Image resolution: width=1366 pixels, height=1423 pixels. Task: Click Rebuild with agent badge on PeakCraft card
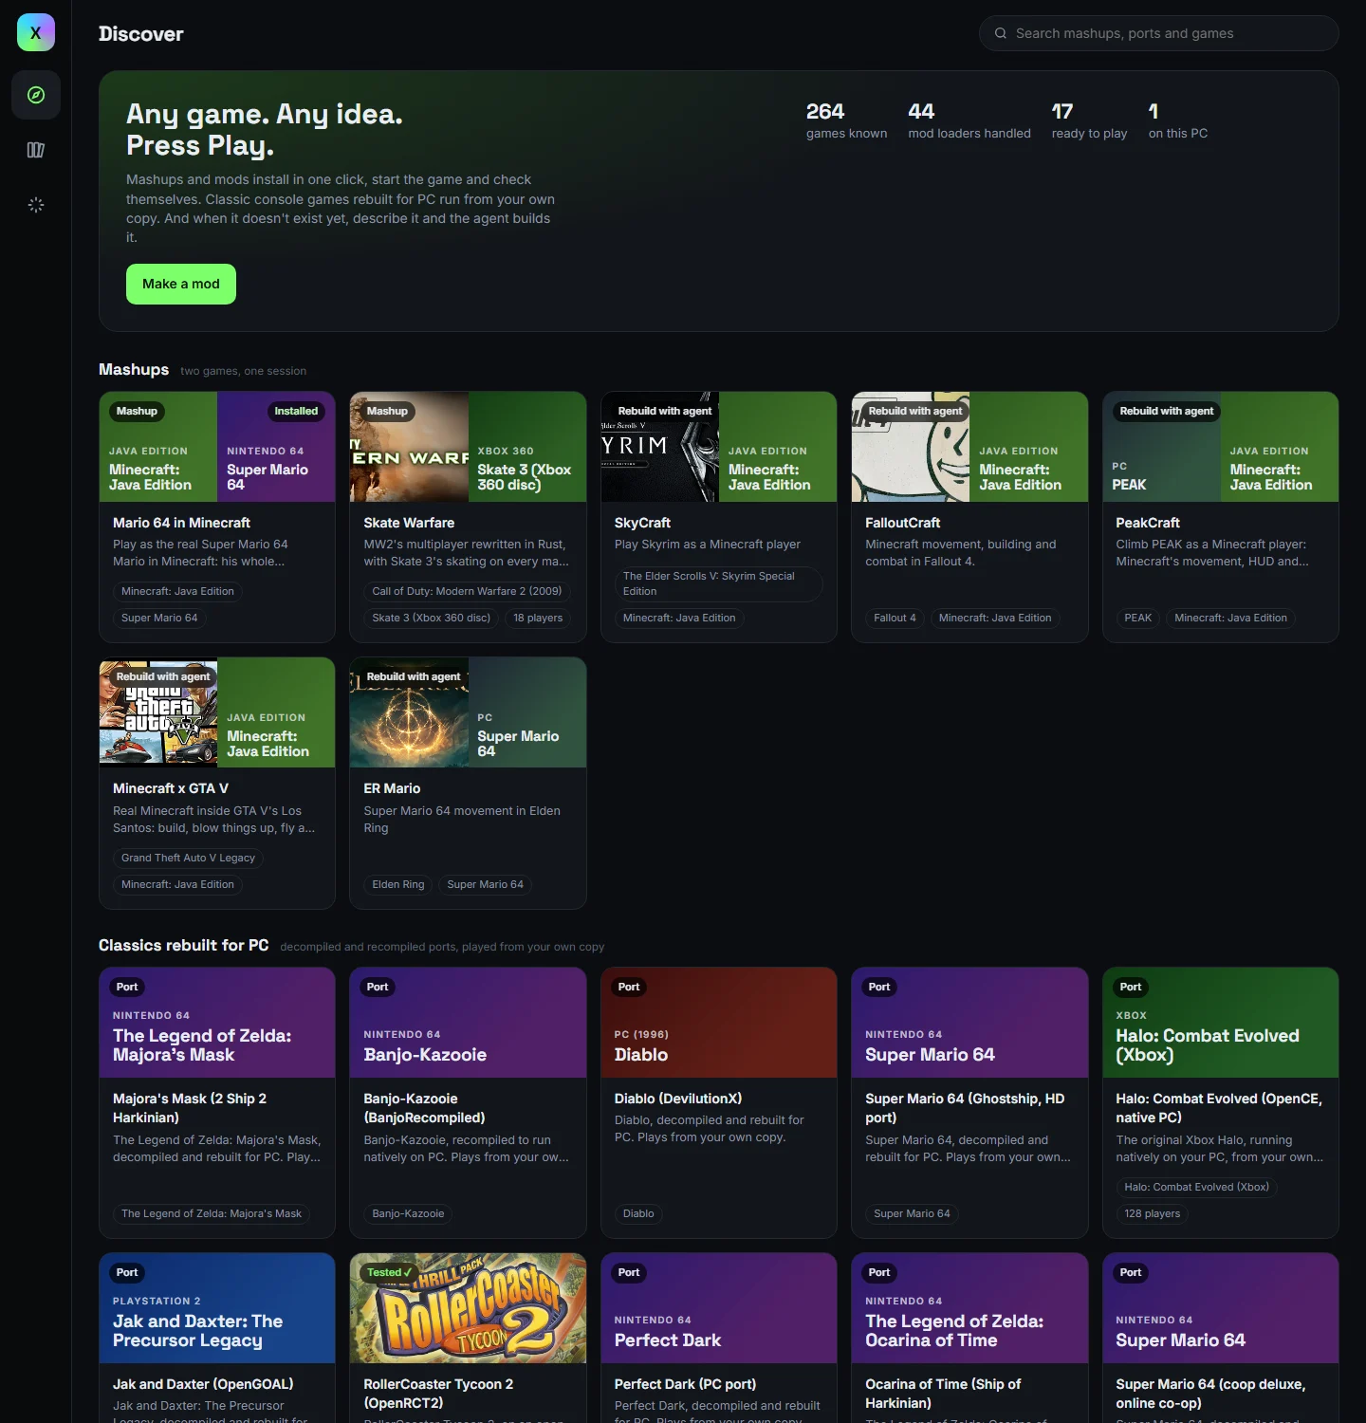(x=1166, y=411)
